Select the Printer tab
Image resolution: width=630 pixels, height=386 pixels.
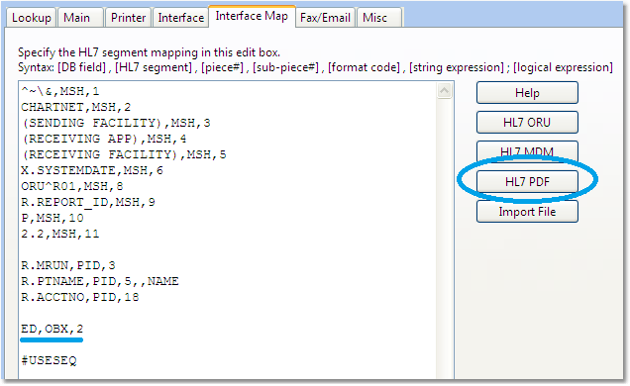coord(128,18)
